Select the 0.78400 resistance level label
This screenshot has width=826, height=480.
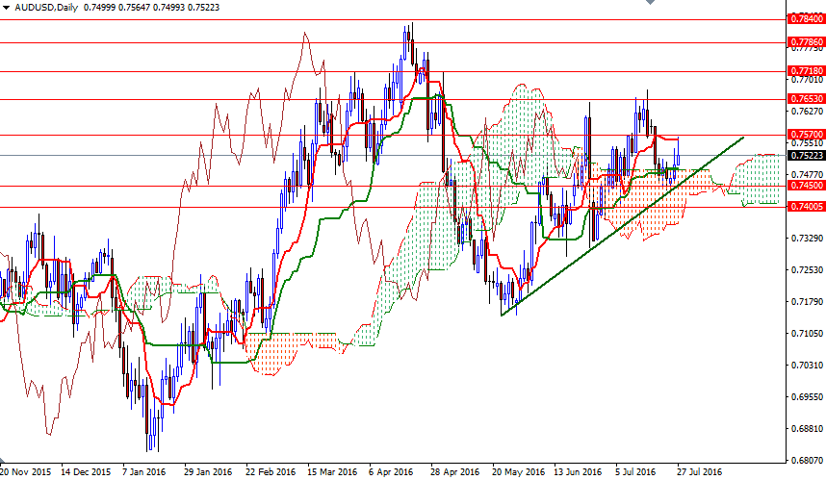tap(806, 19)
